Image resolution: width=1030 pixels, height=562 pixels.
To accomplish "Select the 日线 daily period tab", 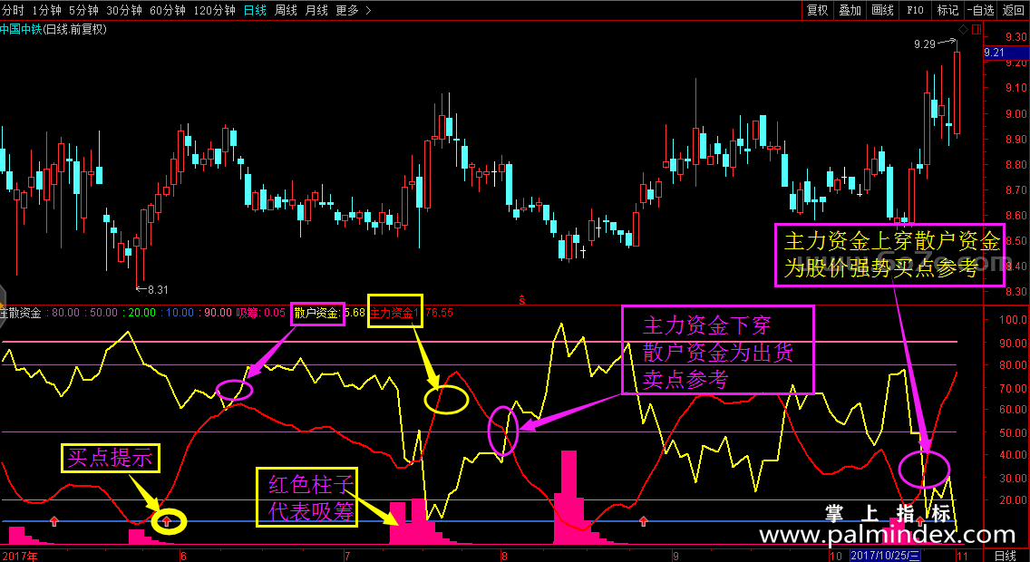I will pos(255,10).
